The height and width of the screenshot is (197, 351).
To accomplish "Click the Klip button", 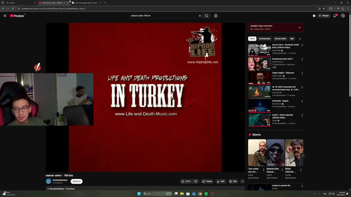I will 233,181.
